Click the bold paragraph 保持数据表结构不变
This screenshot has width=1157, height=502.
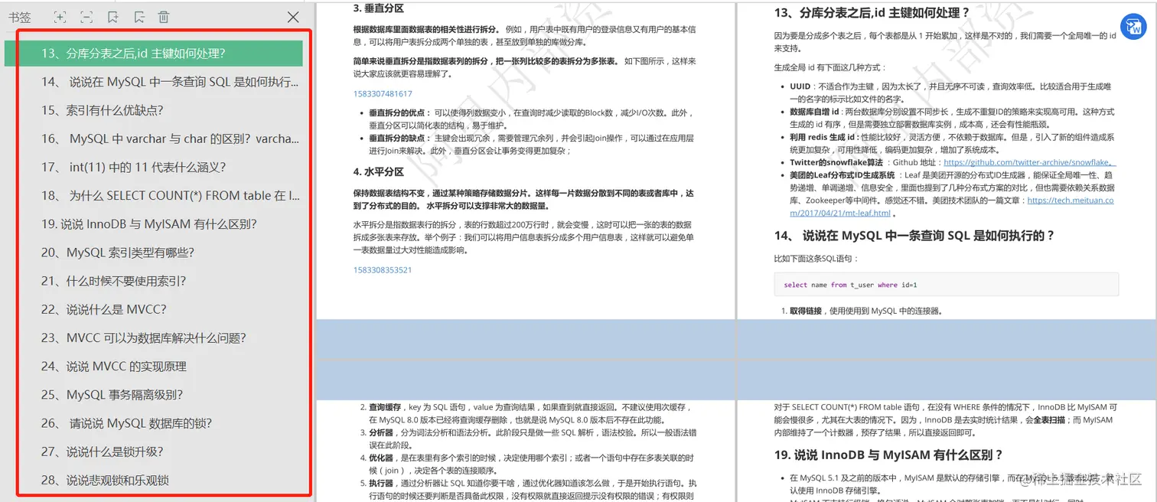click(524, 200)
